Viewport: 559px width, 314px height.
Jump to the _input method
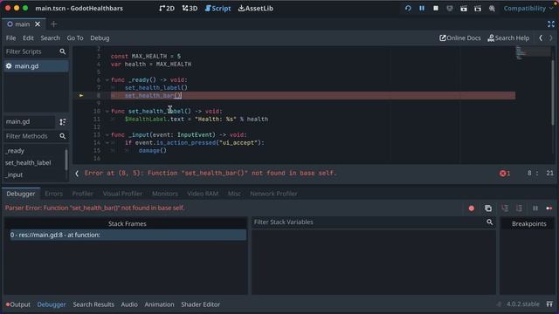[x=14, y=175]
